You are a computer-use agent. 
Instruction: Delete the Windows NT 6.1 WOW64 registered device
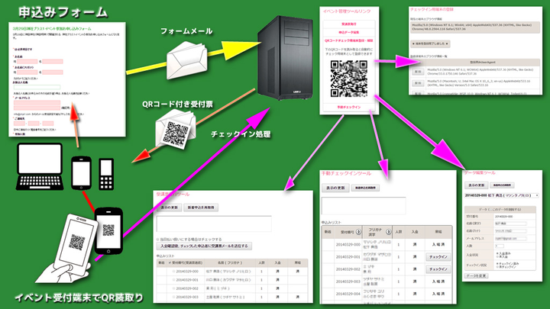pyautogui.click(x=417, y=72)
